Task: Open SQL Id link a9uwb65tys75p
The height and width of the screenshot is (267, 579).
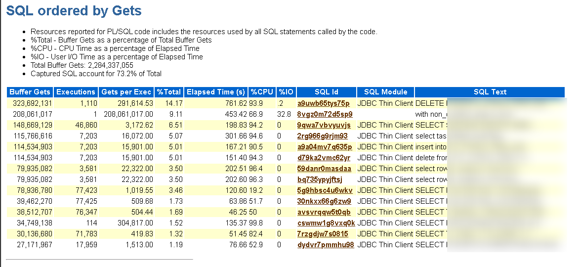Action: [323, 103]
